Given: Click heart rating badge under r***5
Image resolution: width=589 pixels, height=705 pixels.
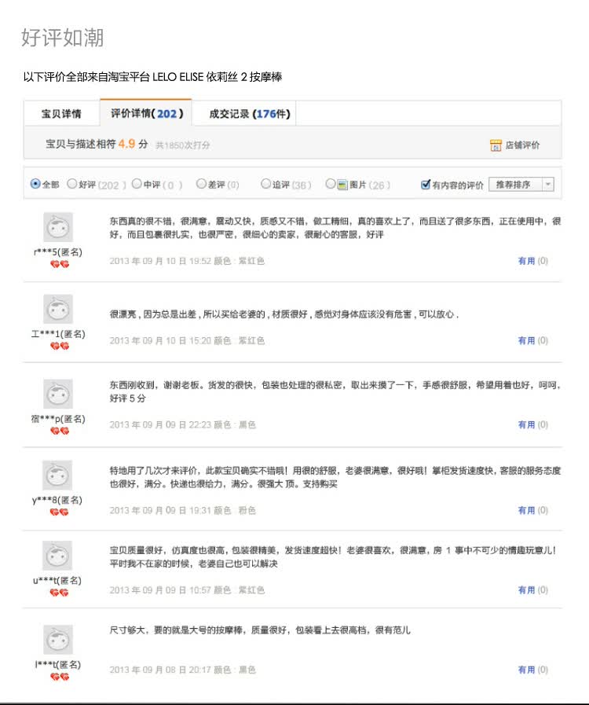Looking at the screenshot, I should 60,265.
